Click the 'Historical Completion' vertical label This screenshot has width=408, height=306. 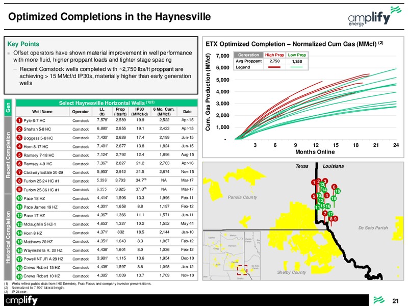coord(8,237)
